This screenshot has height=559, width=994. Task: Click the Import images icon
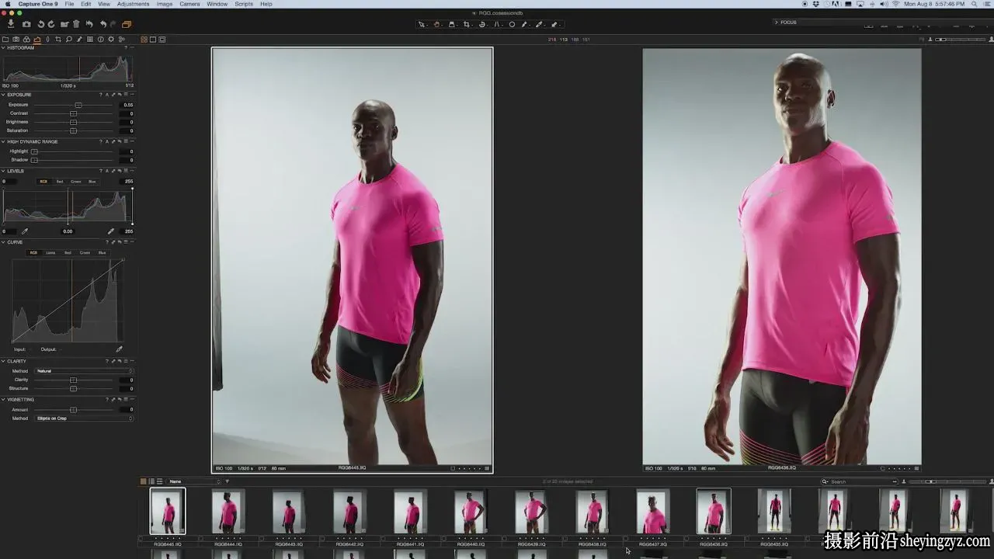tap(11, 24)
